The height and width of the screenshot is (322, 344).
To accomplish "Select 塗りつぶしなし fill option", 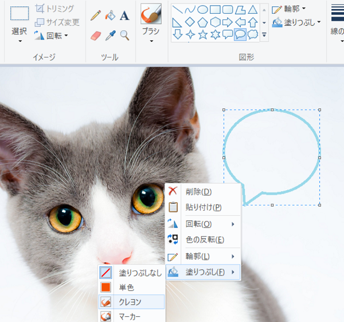I will tap(132, 273).
